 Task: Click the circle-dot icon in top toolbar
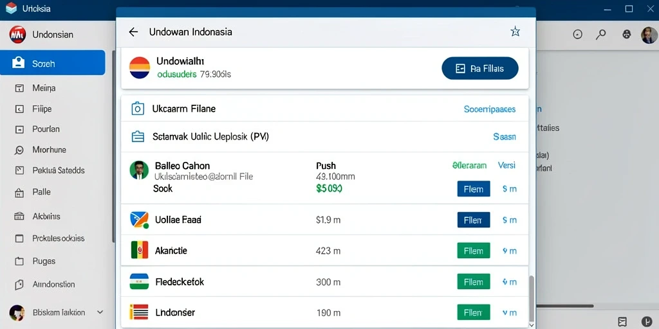pos(578,35)
